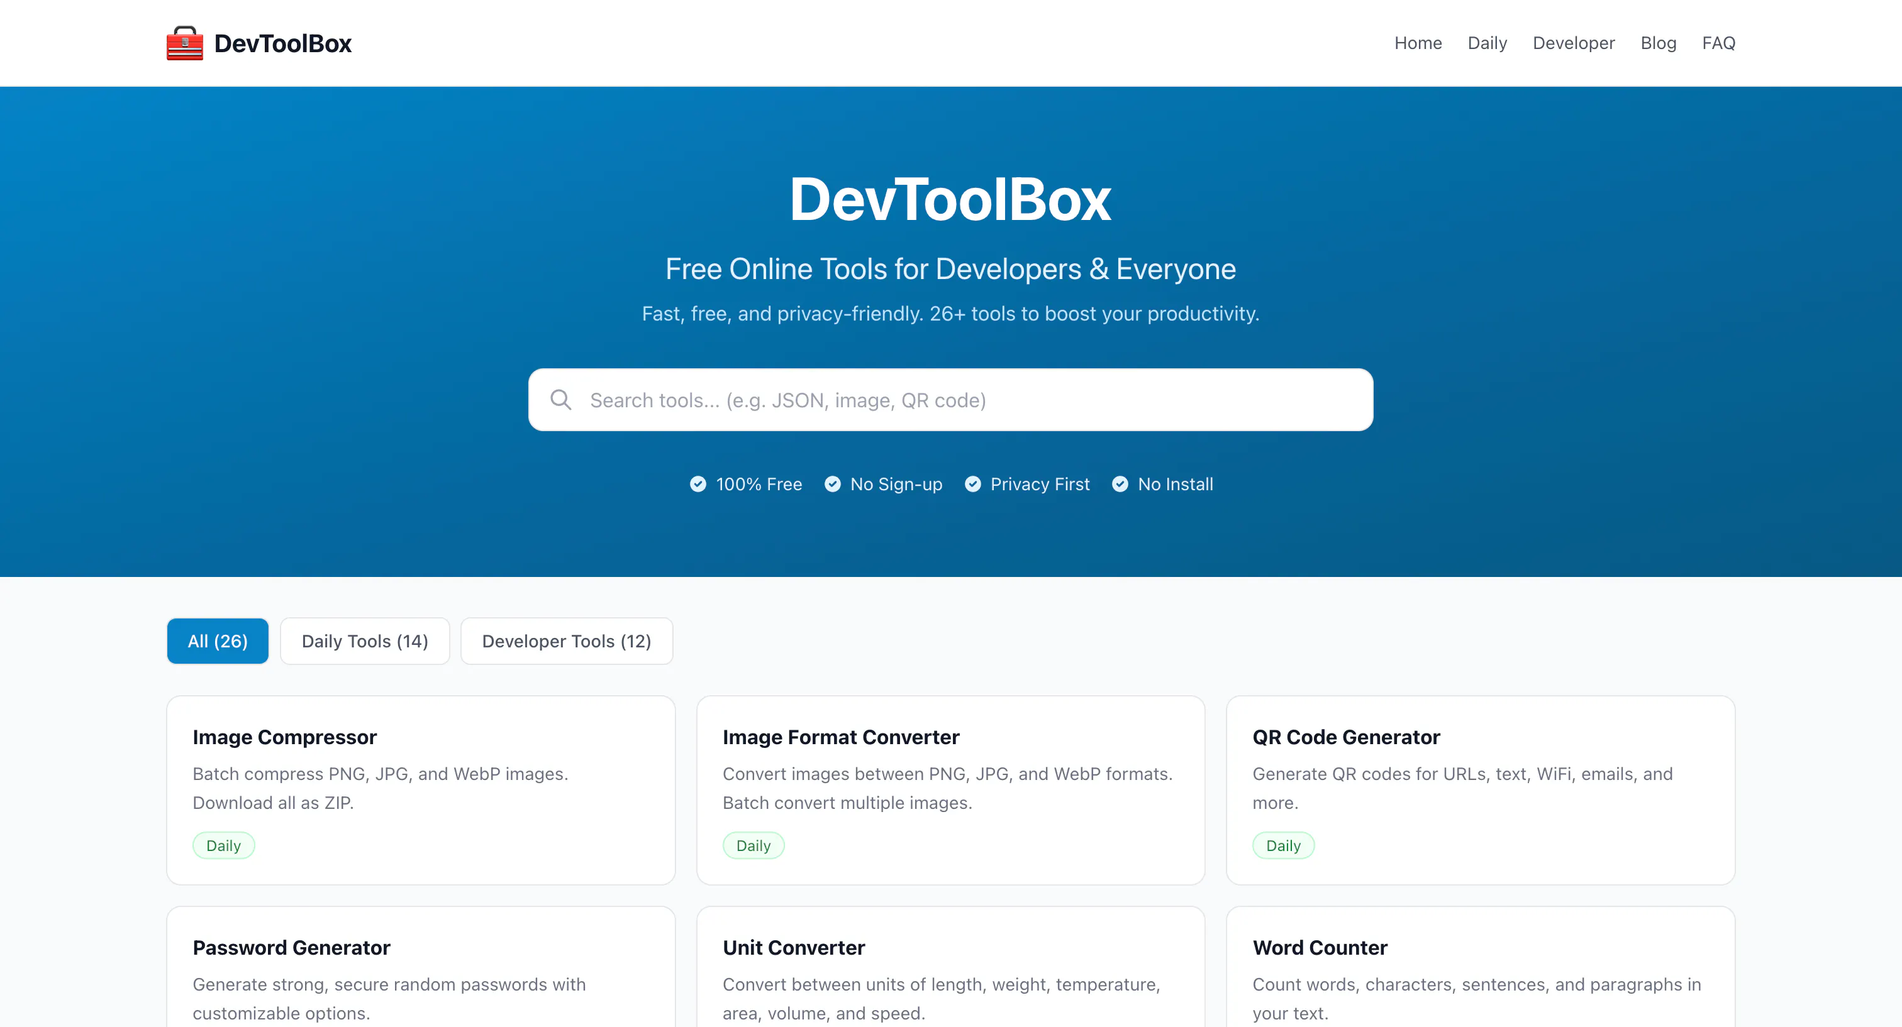Click the 'No Sign-up' text
This screenshot has height=1027, width=1902.
pyautogui.click(x=896, y=484)
